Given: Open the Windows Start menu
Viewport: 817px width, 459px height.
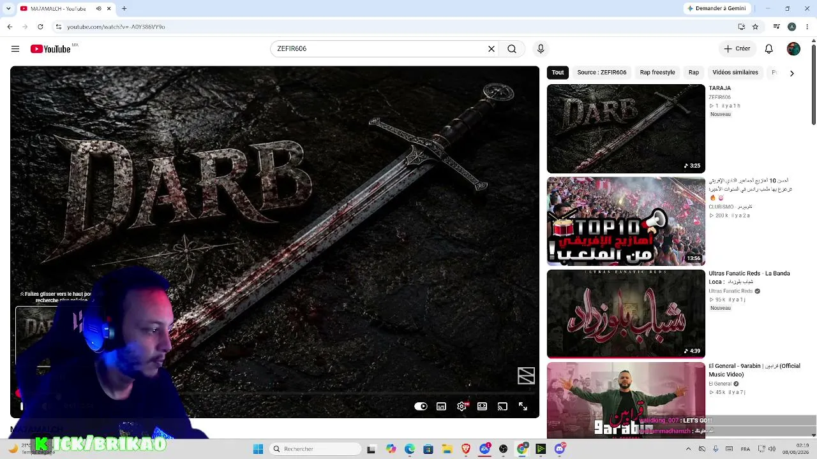Looking at the screenshot, I should click(258, 449).
